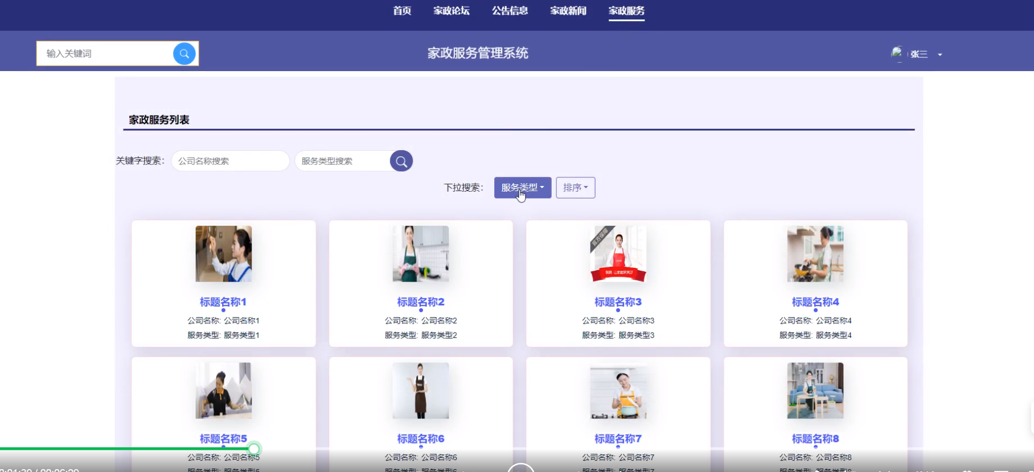Screen dimensions: 1034x472
Task: Click the 标题名称6 title link
Action: point(421,439)
